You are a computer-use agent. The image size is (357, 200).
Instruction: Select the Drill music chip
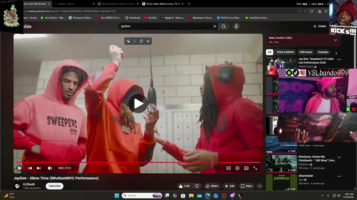coord(306,52)
